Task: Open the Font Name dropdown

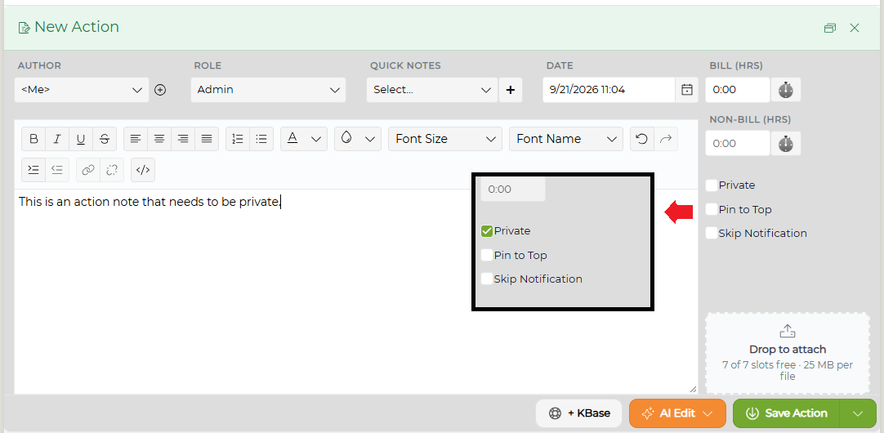Action: 566,139
